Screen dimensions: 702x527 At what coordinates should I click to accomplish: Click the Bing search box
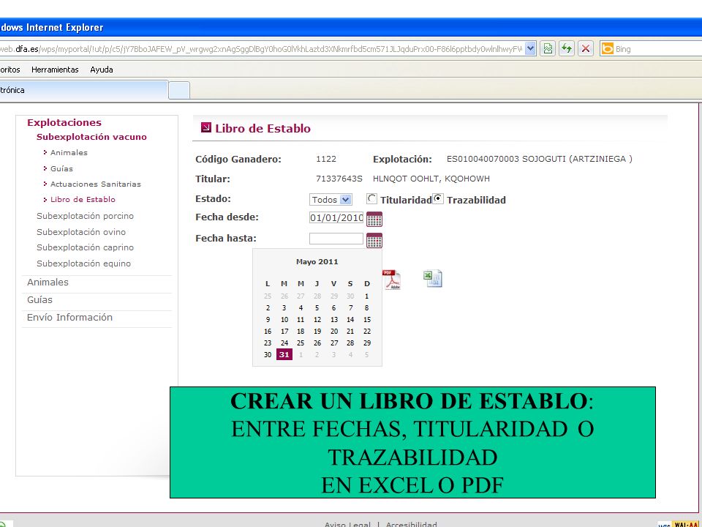(x=658, y=49)
